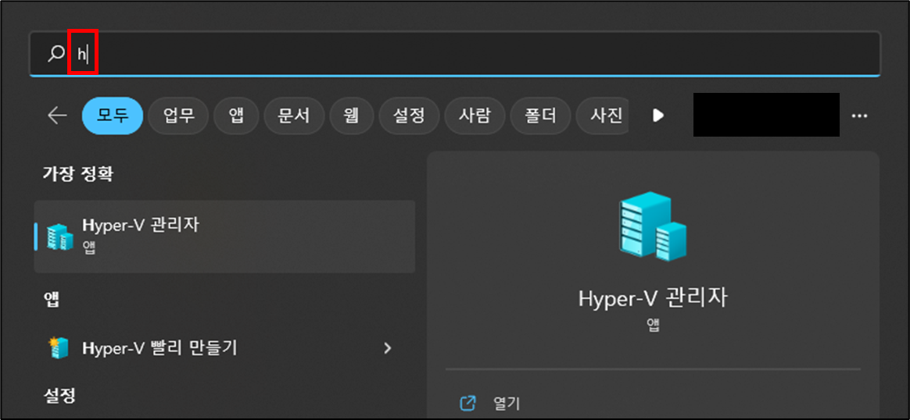Viewport: 910px width, 420px height.
Task: Click the Hyper-V 관리자 result icon
Action: [59, 237]
